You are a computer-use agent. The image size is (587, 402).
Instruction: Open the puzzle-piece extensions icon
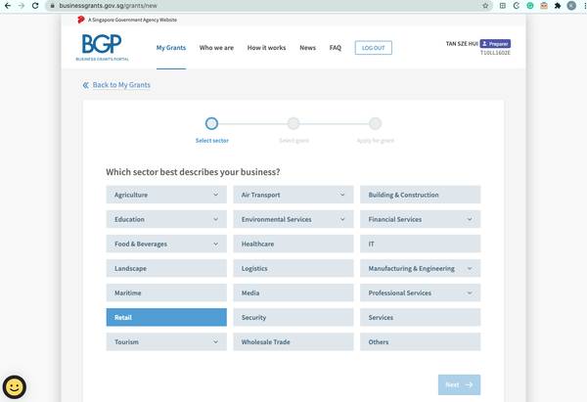tap(558, 6)
